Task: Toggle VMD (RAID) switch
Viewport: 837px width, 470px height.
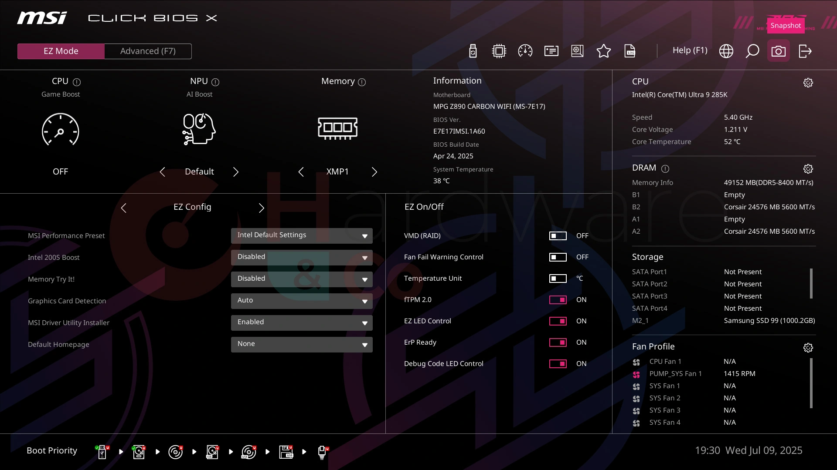Action: [x=558, y=236]
